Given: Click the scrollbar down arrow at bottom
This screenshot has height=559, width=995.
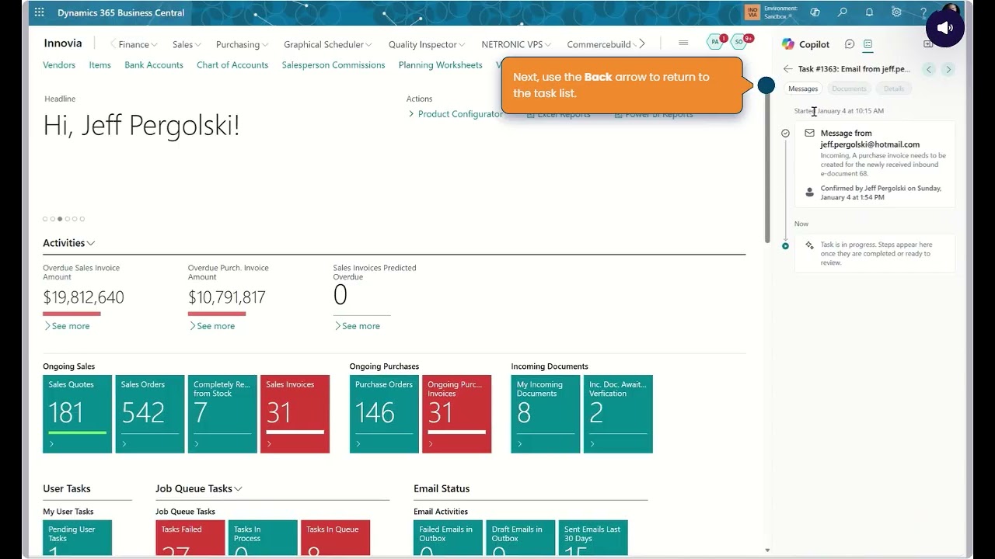Looking at the screenshot, I should [767, 550].
